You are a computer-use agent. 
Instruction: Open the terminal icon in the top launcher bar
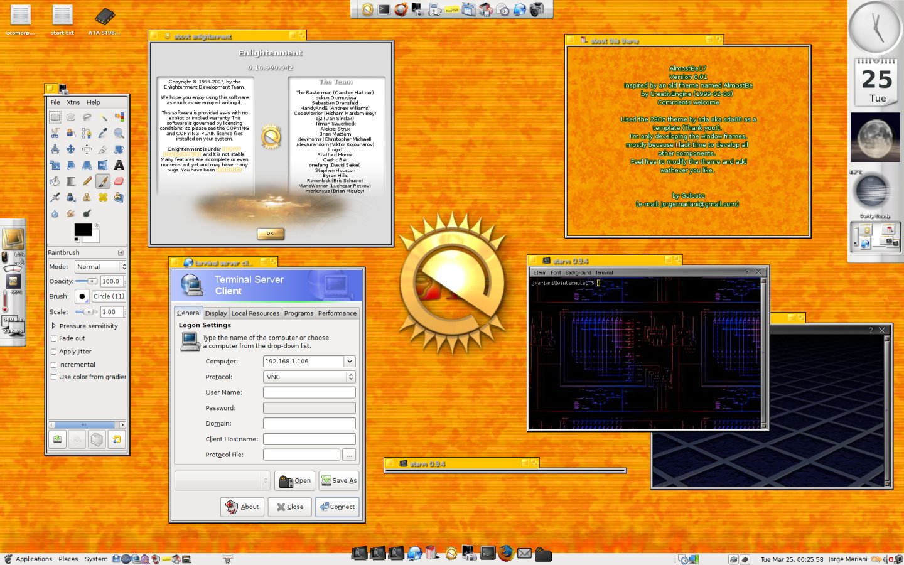[x=384, y=9]
